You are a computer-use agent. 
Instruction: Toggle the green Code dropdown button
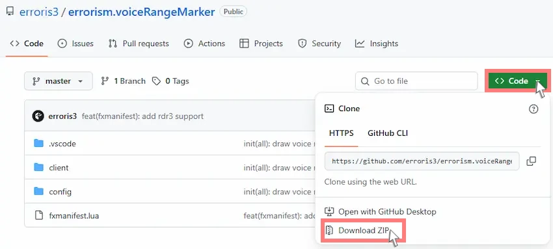pos(517,81)
